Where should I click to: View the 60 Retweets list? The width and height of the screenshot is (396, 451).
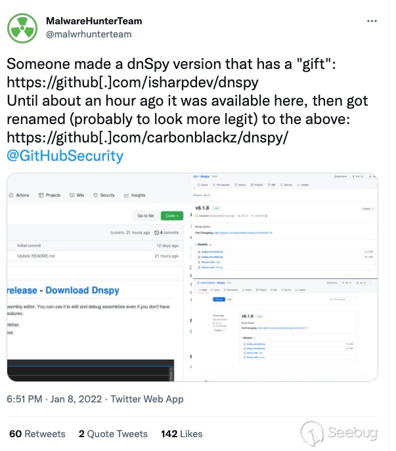point(37,434)
